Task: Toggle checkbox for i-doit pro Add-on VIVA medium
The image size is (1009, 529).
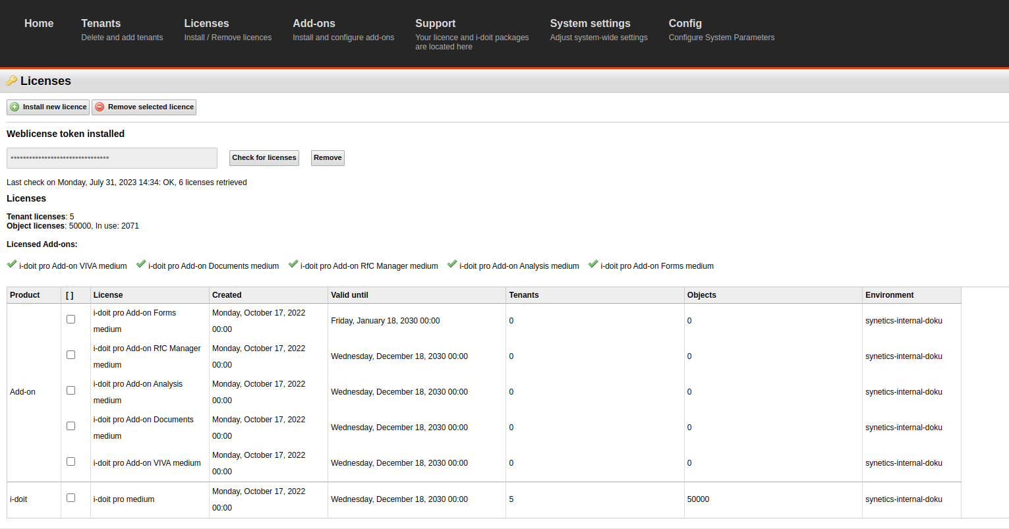Action: tap(71, 461)
